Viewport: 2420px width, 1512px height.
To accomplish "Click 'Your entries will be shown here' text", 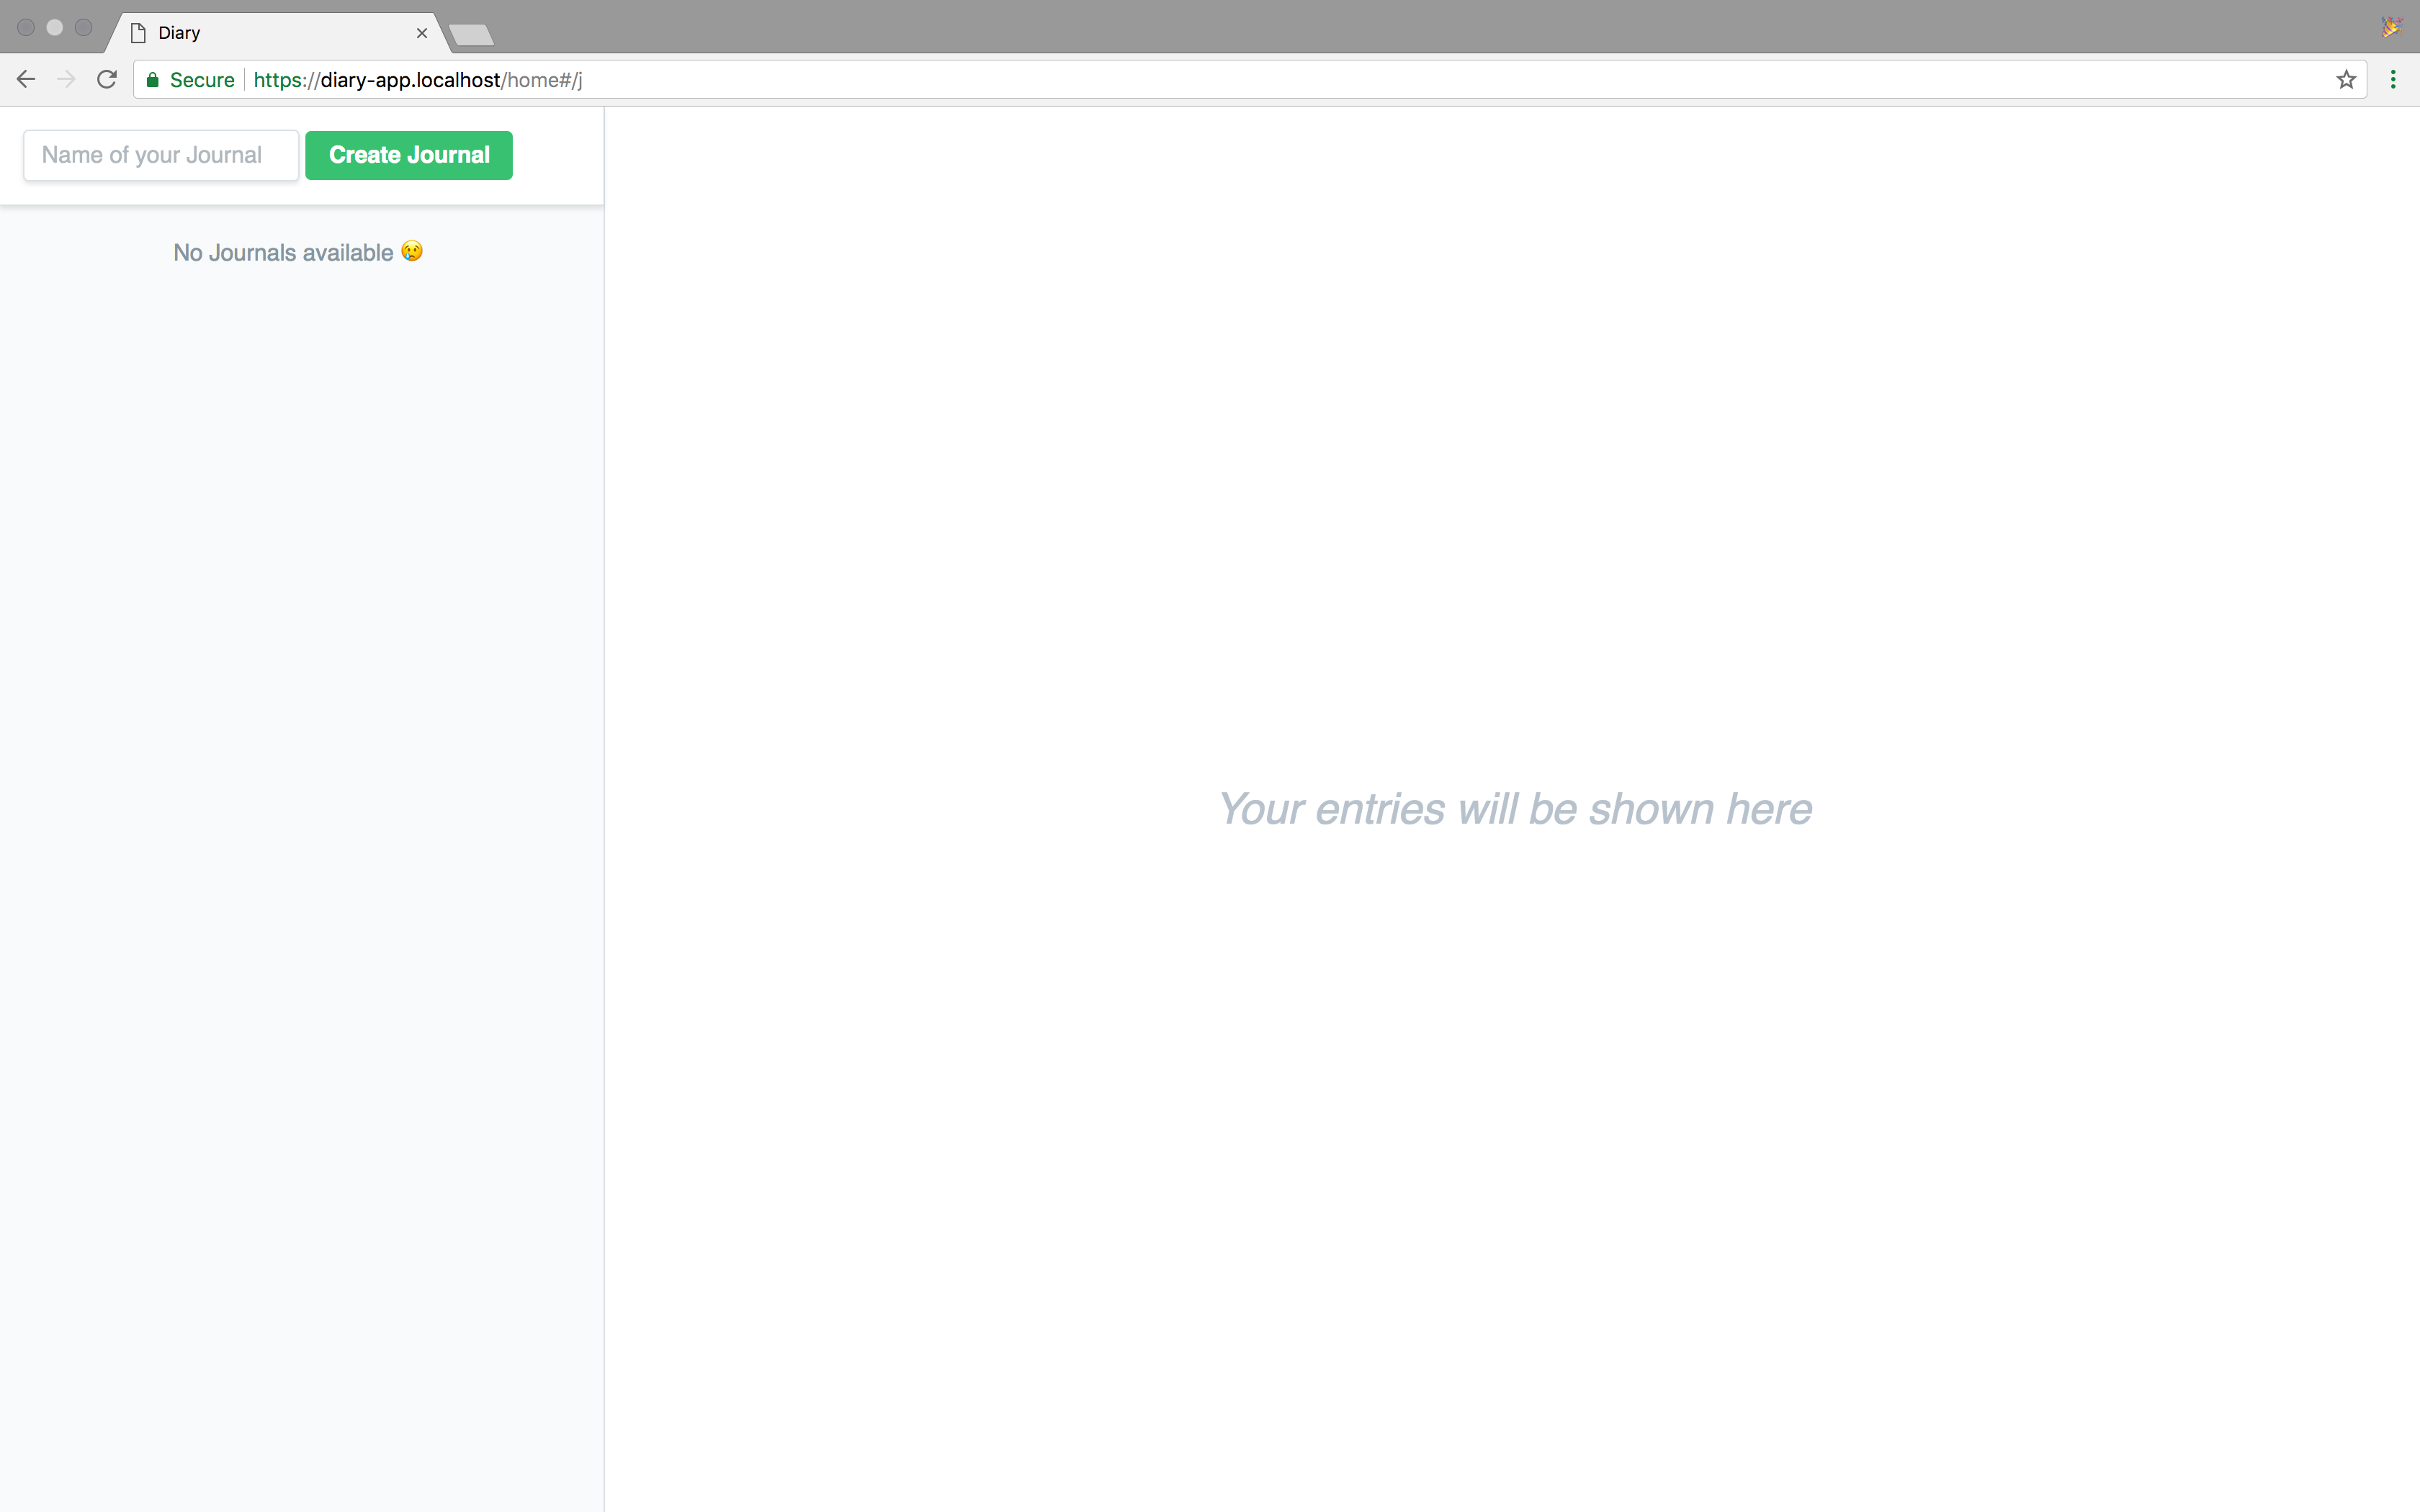I will click(1513, 809).
